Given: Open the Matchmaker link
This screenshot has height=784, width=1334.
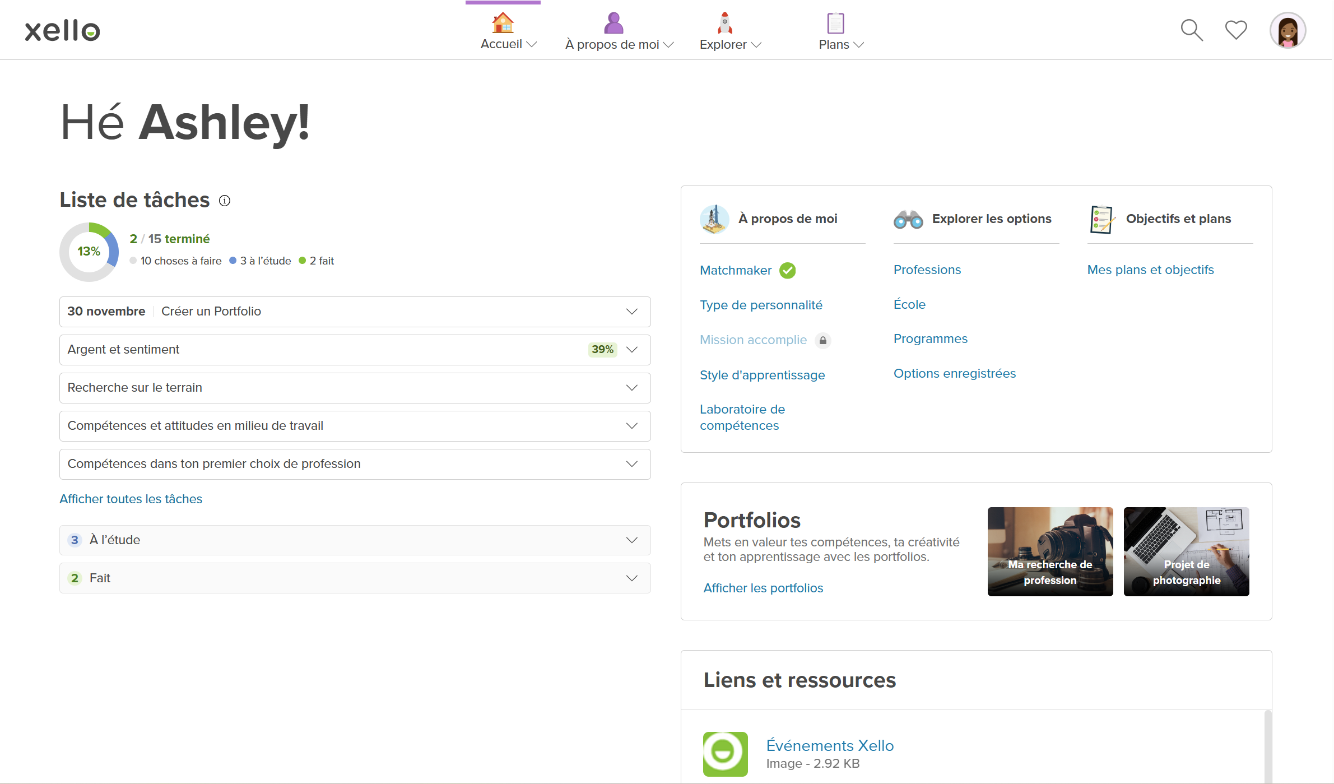Looking at the screenshot, I should click(736, 271).
